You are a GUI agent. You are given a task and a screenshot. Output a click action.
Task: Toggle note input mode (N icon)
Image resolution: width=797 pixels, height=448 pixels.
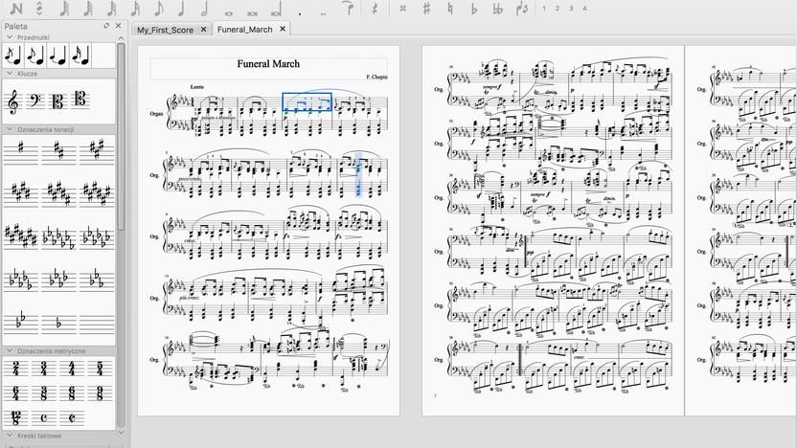click(x=15, y=8)
